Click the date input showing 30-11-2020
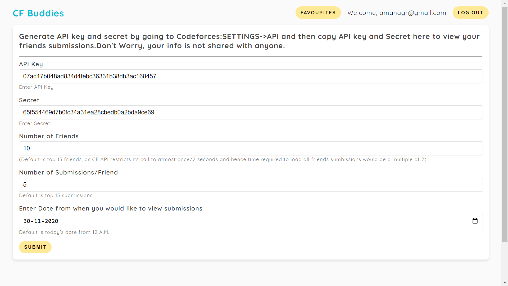 point(238,221)
